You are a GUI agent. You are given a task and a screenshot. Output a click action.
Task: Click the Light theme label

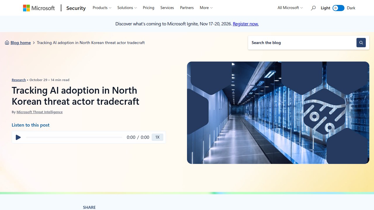point(325,8)
